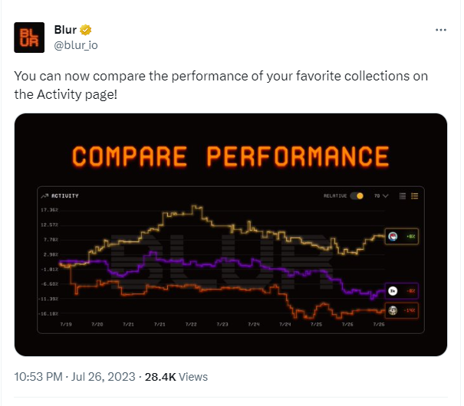Image resolution: width=464 pixels, height=406 pixels.
Task: Toggle the Relative switch off
Action: [357, 196]
